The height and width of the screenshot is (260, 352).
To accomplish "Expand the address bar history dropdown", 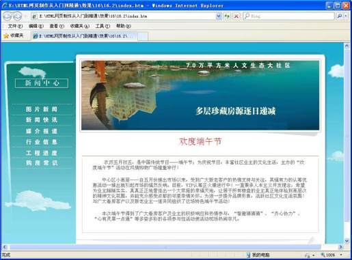I will coord(219,16).
